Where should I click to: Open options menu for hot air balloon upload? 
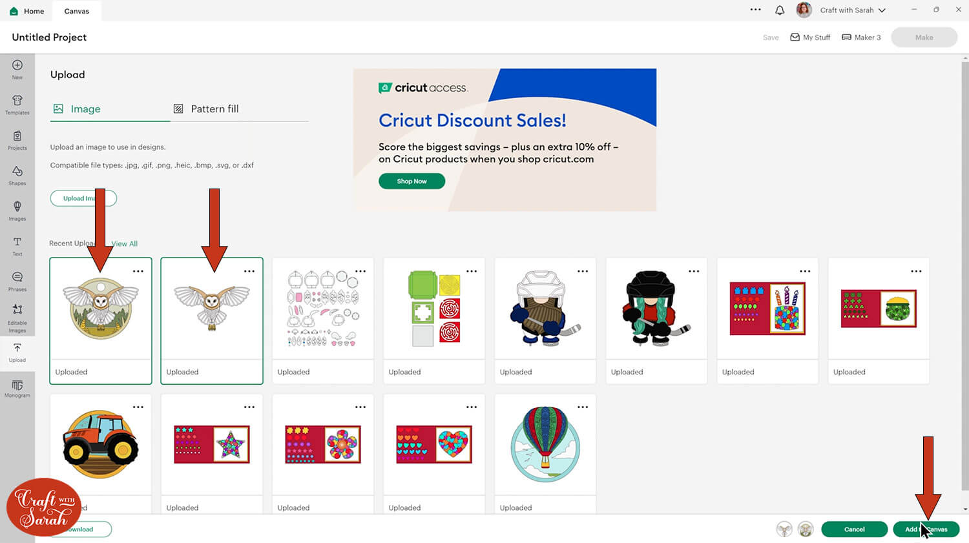point(583,407)
